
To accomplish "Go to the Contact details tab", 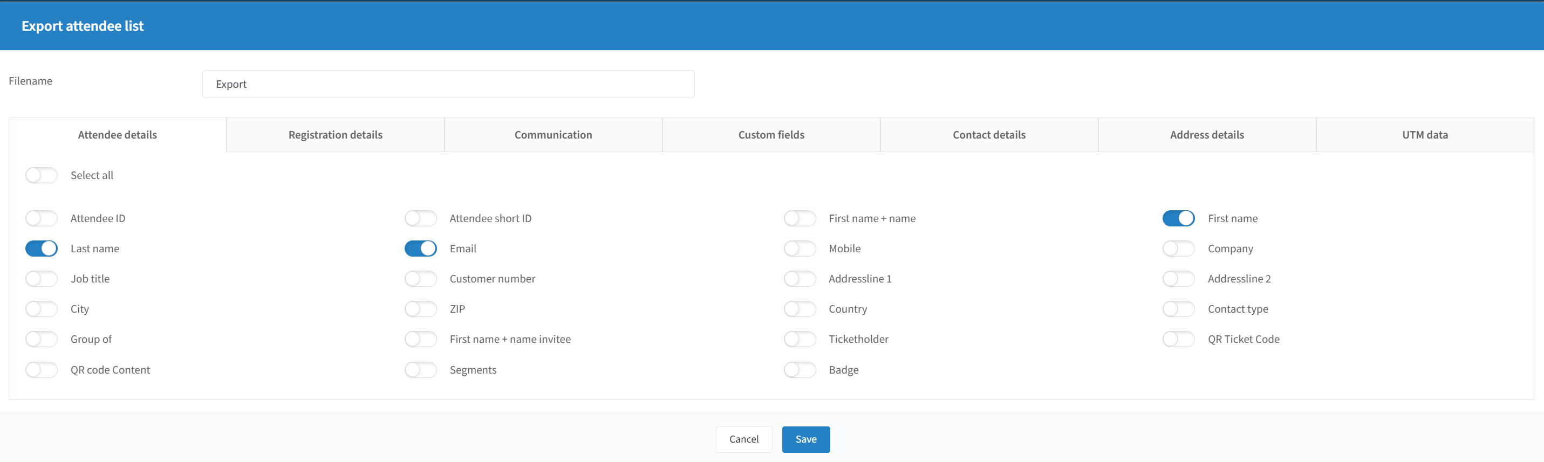I will [989, 135].
